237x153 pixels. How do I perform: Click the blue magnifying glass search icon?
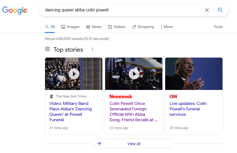tap(220, 10)
